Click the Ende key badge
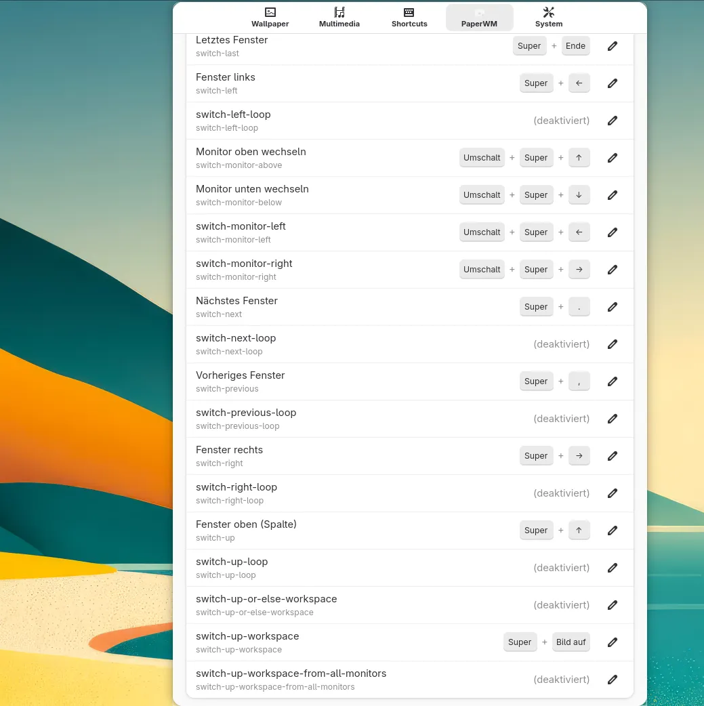 pyautogui.click(x=575, y=46)
